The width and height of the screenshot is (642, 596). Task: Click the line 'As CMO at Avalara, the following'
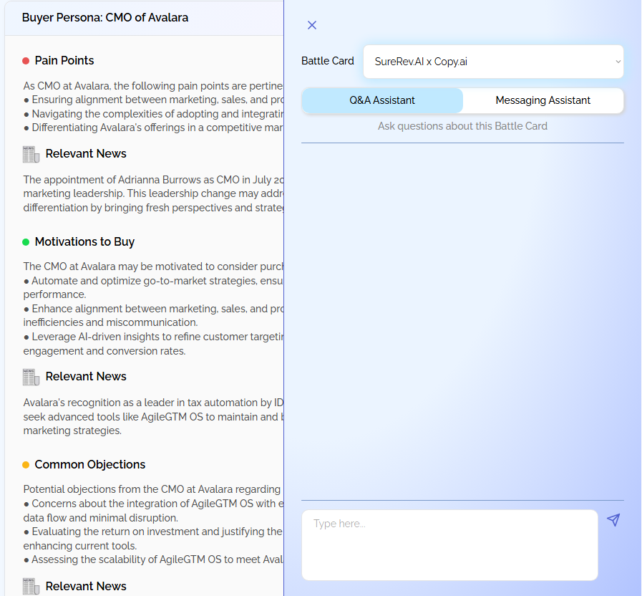pyautogui.click(x=154, y=86)
